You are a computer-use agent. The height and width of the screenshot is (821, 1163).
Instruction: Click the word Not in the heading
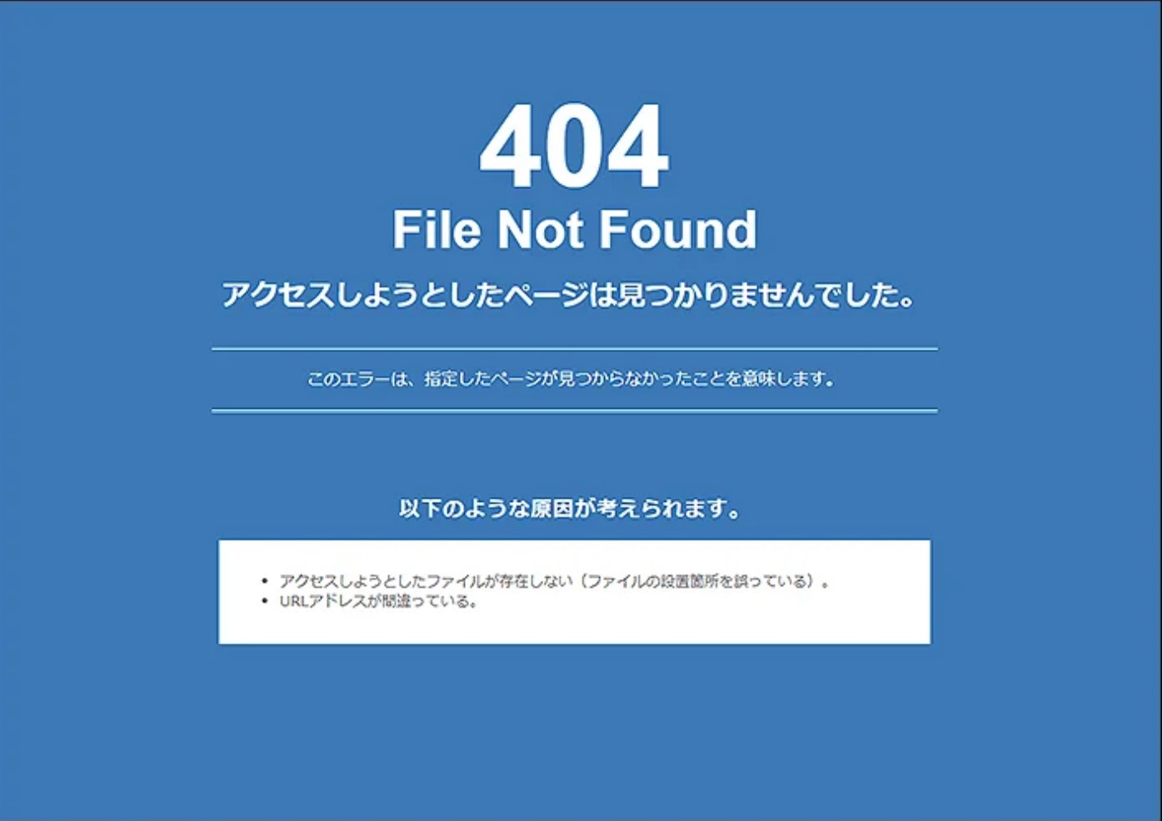click(x=540, y=229)
